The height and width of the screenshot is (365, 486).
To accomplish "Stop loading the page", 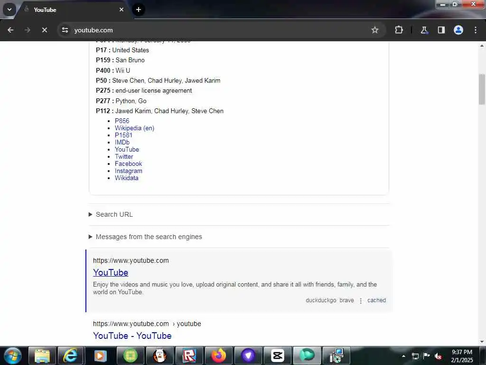I will (x=44, y=30).
